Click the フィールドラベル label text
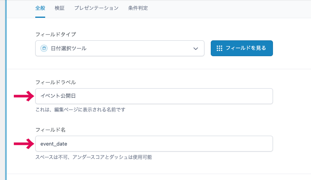 tap(55, 82)
